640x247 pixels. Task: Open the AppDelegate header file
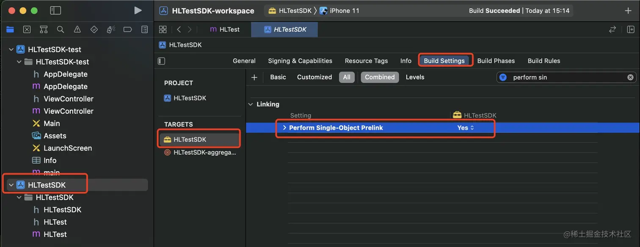tap(60, 74)
